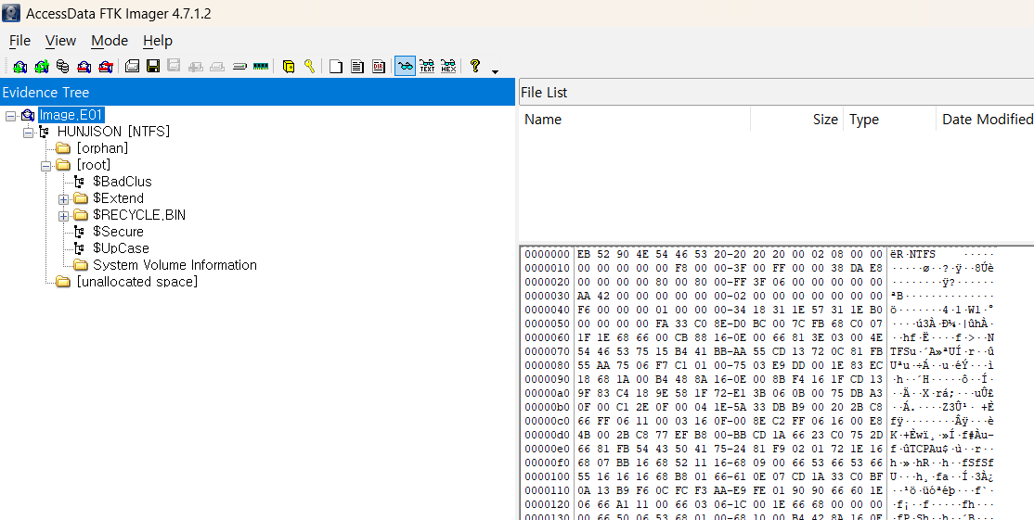1034x520 pixels.
Task: Collapse the Image.E01 tree node
Action: (x=10, y=115)
